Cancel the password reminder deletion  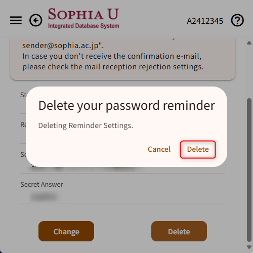pos(159,149)
